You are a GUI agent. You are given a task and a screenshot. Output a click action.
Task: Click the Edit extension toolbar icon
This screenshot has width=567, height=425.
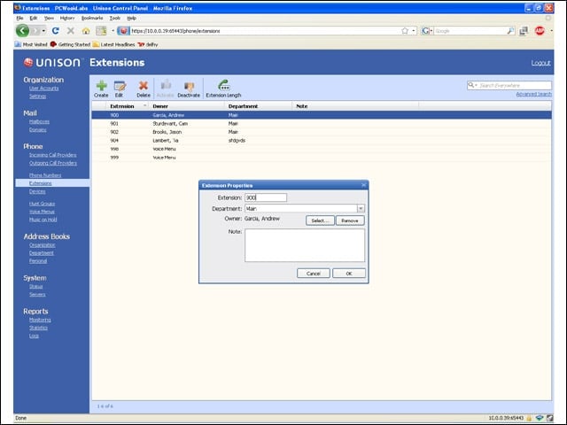120,86
